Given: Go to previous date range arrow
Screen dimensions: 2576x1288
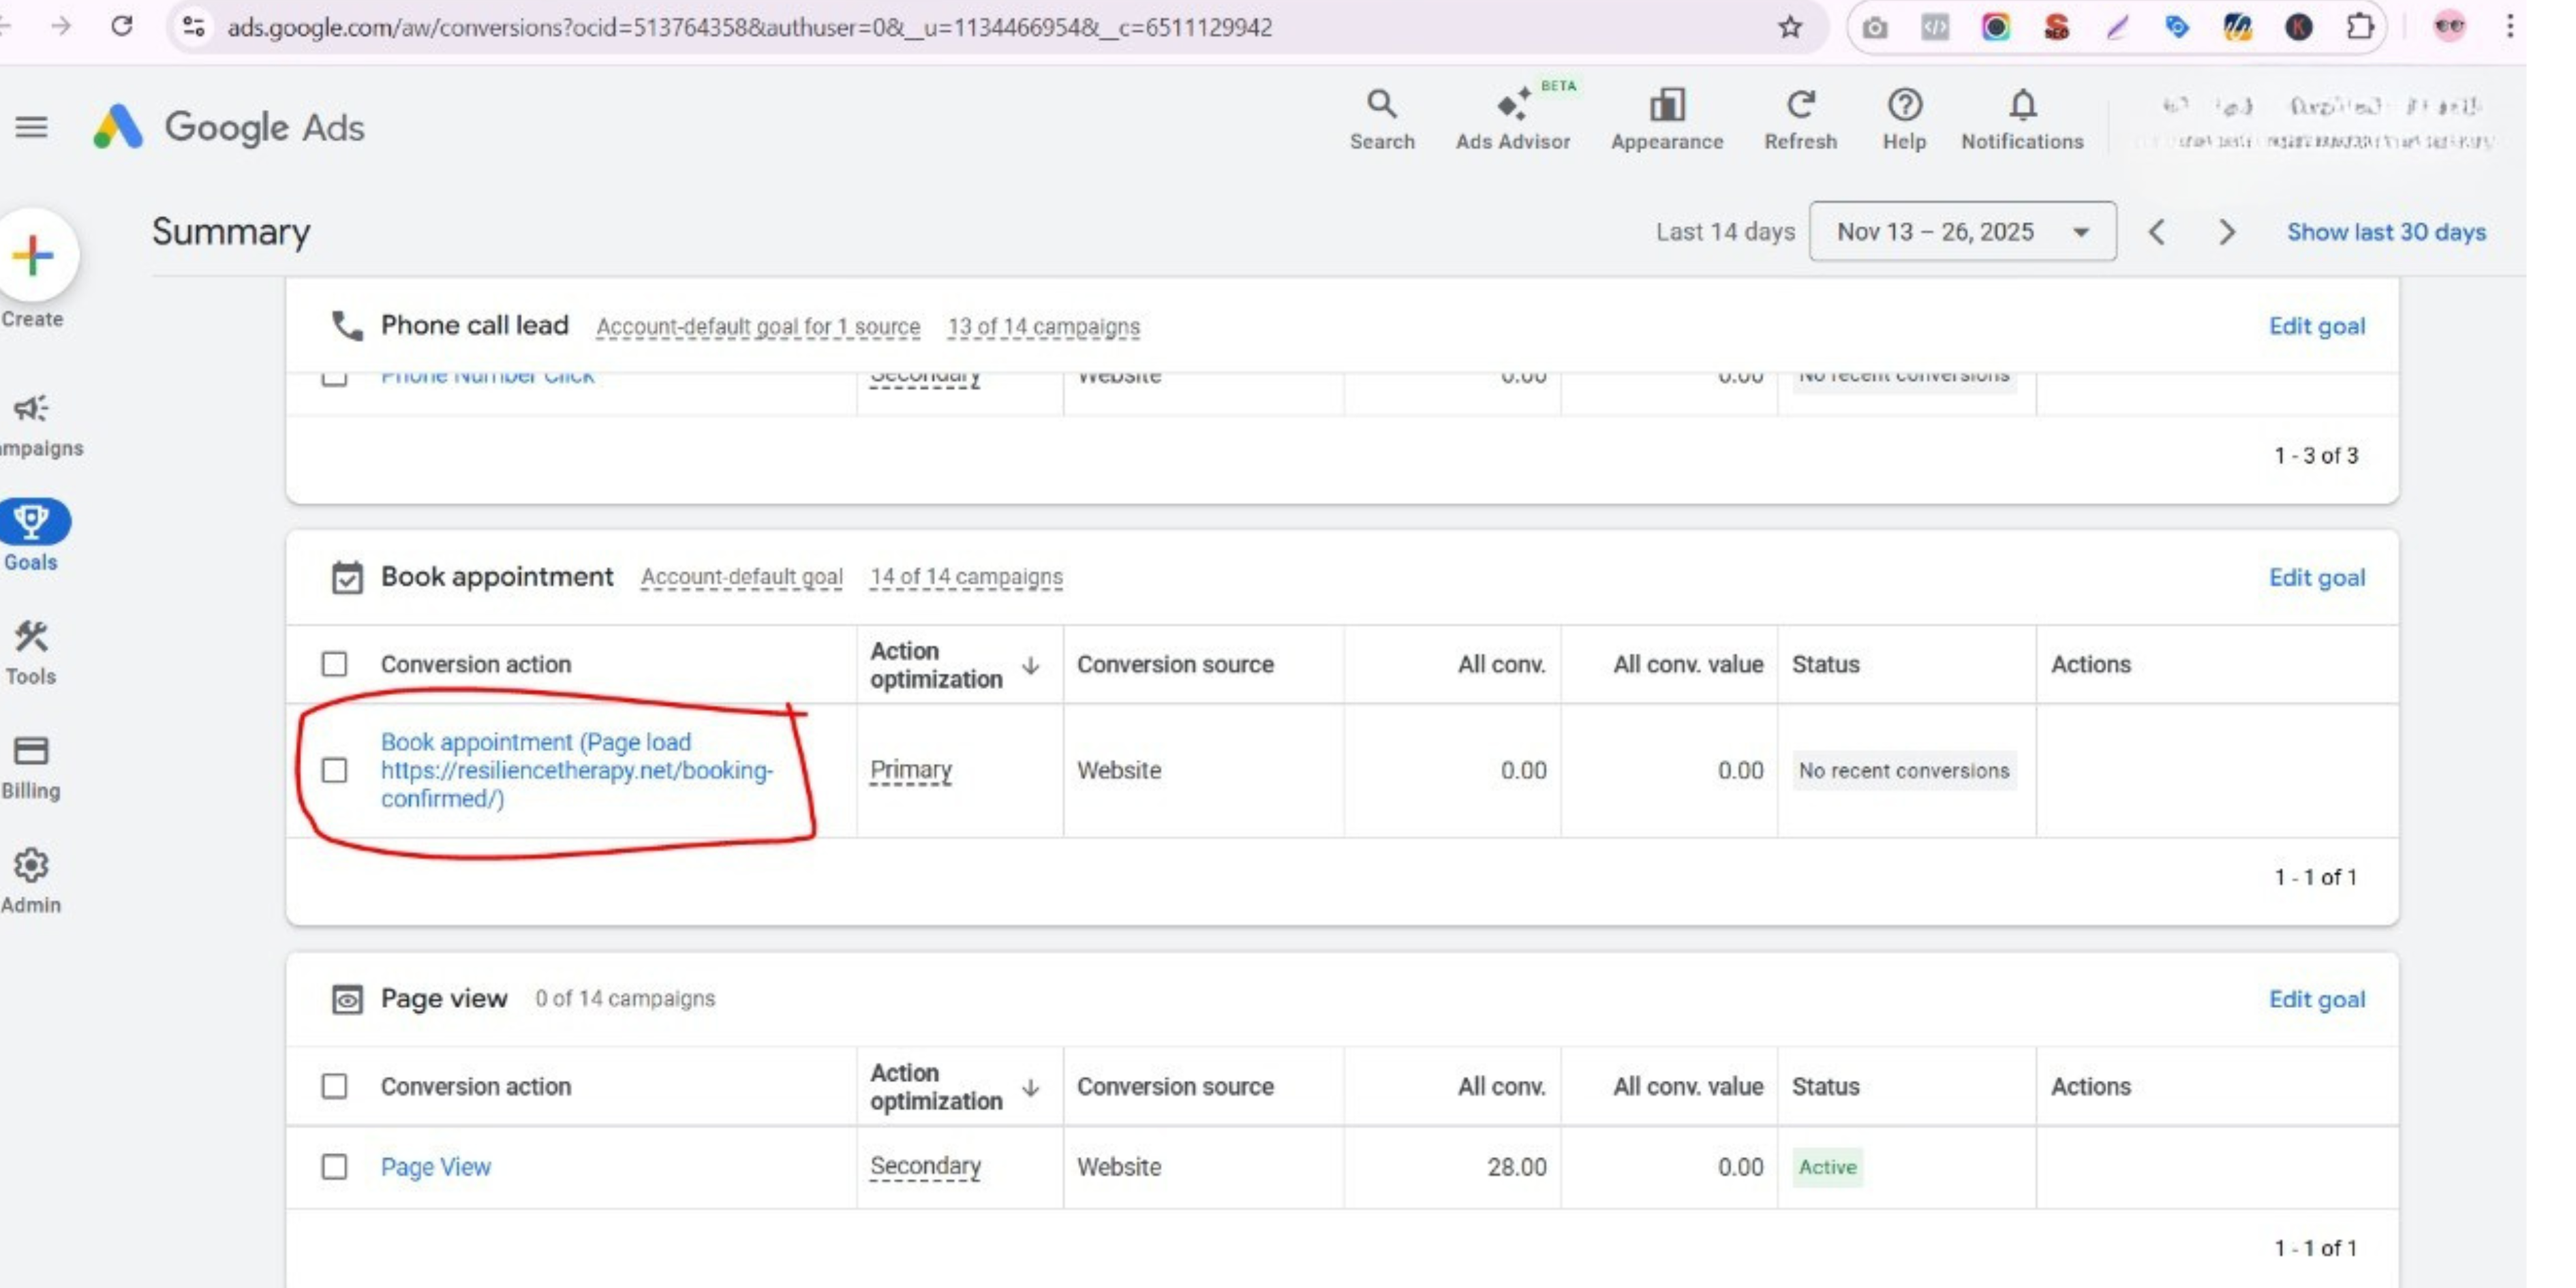Looking at the screenshot, I should click(x=2156, y=232).
